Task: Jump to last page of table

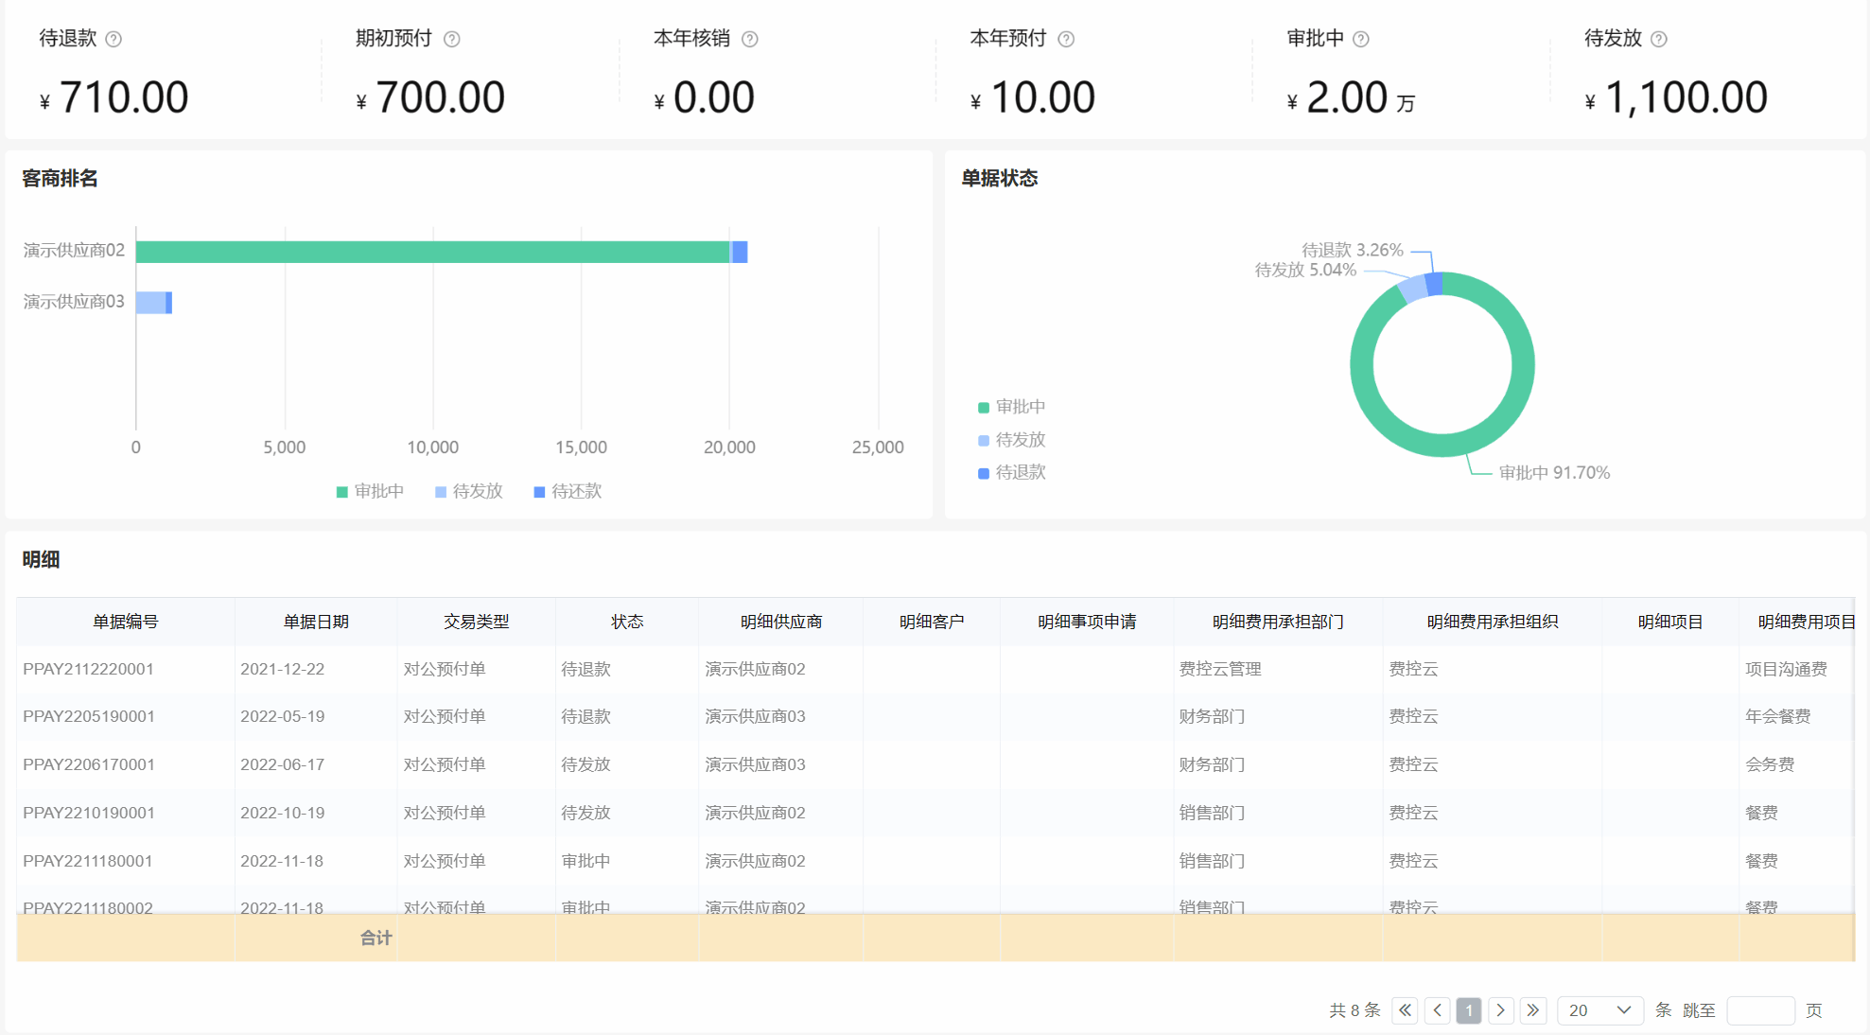Action: coord(1533,1010)
